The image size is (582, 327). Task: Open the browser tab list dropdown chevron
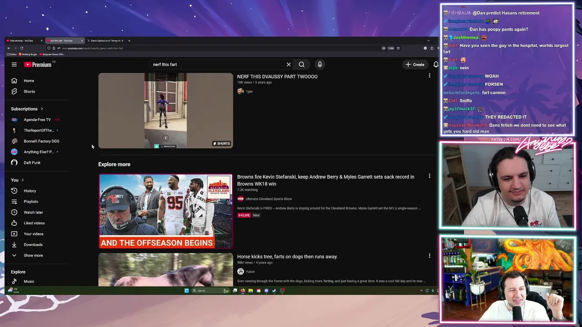click(428, 41)
